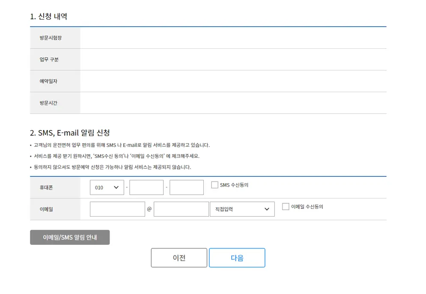Click the 업무 구분 value cell
The image size is (426, 294).
coord(233,59)
